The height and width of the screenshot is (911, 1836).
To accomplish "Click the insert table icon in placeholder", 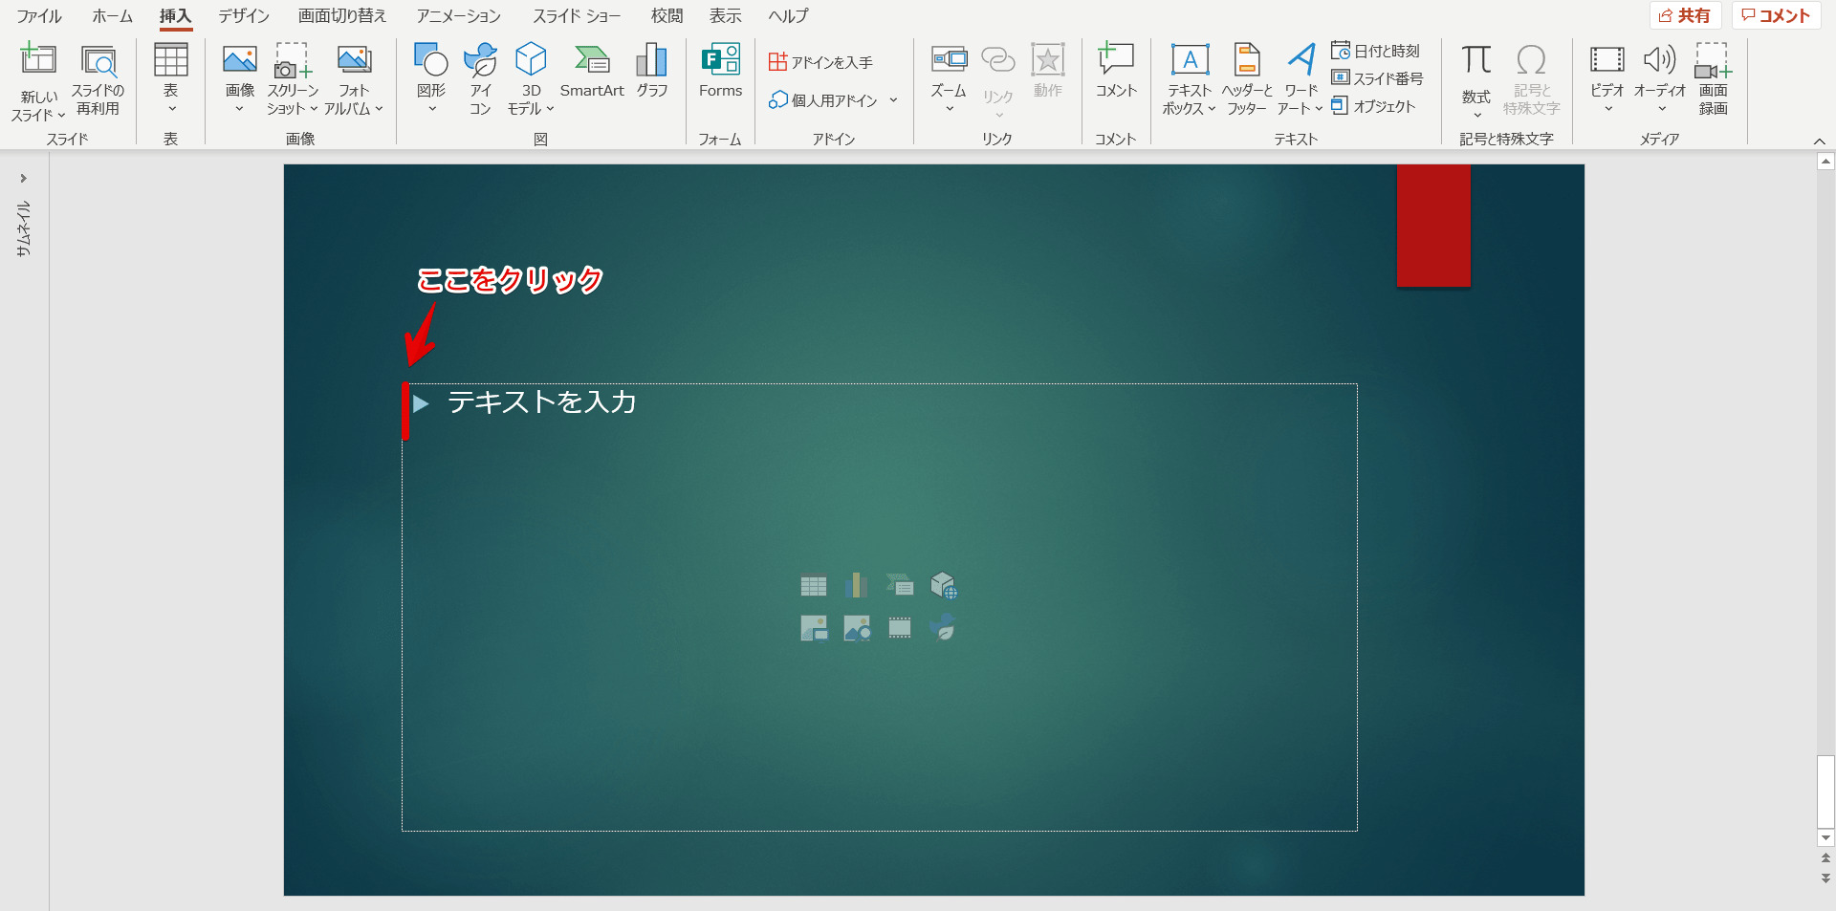I will (814, 585).
